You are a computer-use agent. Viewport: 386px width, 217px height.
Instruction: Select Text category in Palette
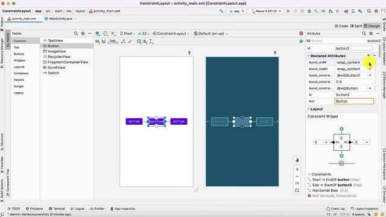point(16,48)
